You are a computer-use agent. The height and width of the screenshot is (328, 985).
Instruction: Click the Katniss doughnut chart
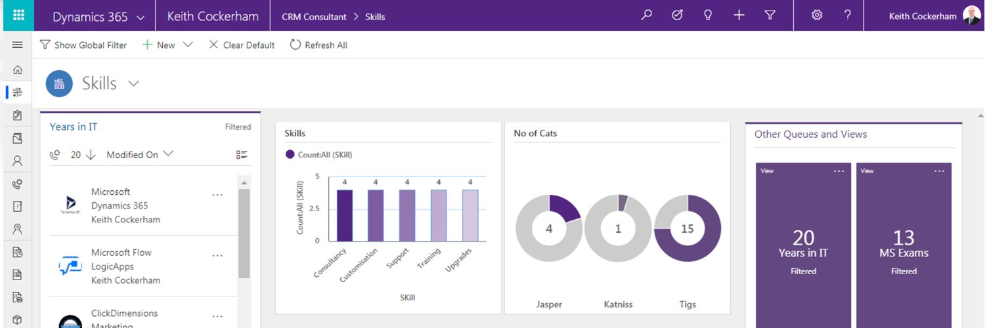point(618,228)
